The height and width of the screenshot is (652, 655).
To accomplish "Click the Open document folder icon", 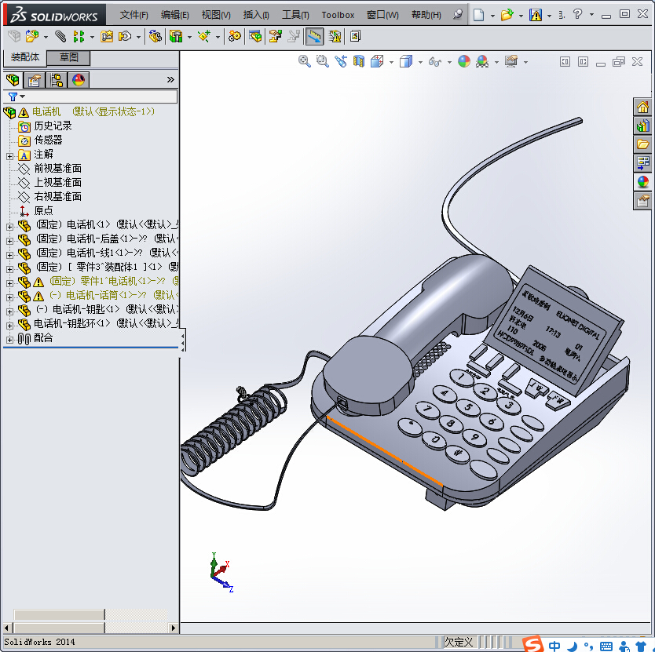I will 507,15.
